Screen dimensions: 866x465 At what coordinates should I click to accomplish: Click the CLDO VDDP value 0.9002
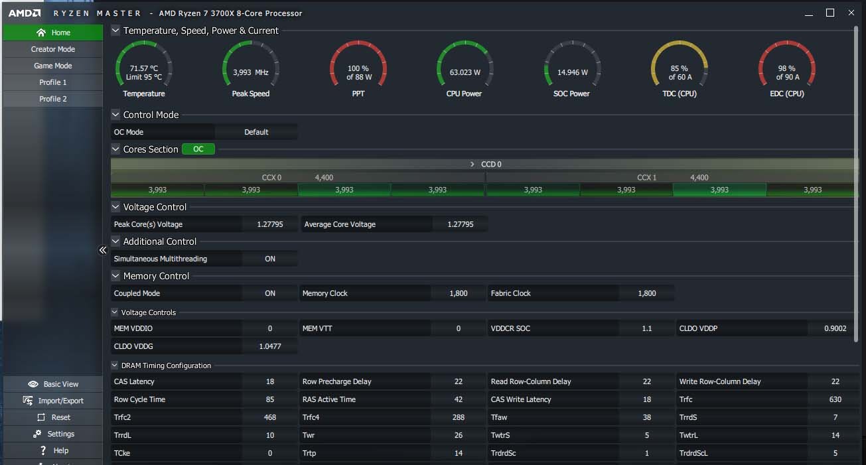click(835, 328)
